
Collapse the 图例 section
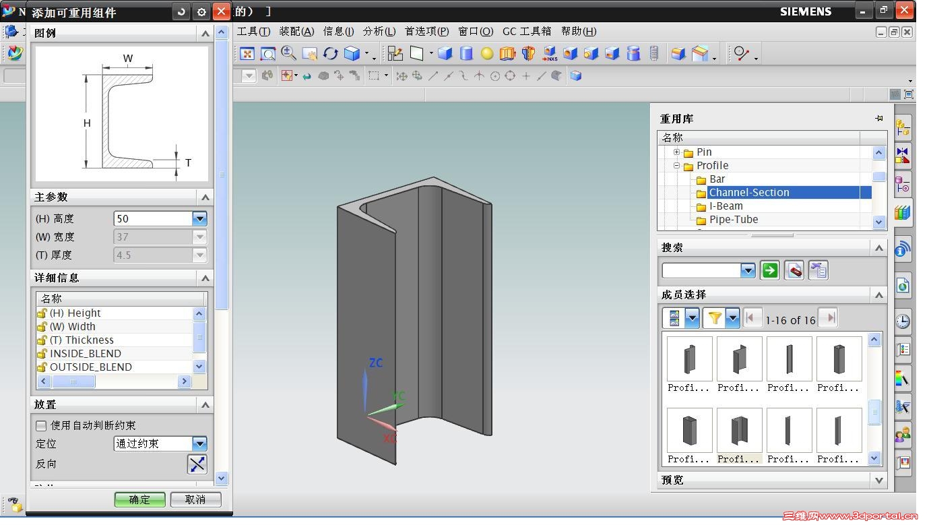[x=205, y=33]
